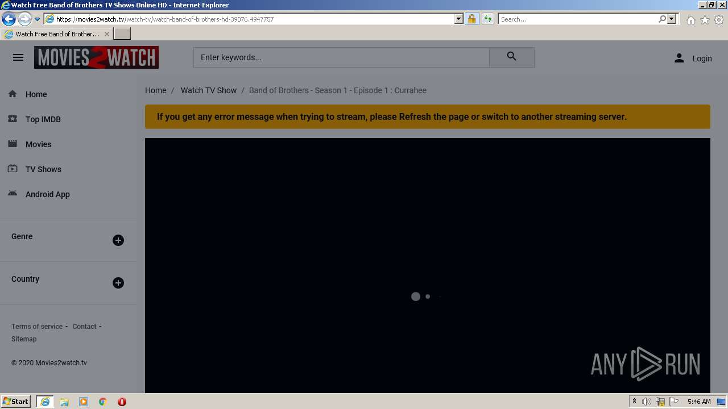Click the search magnifier button
Screen dimensions: 728x409
click(x=512, y=57)
